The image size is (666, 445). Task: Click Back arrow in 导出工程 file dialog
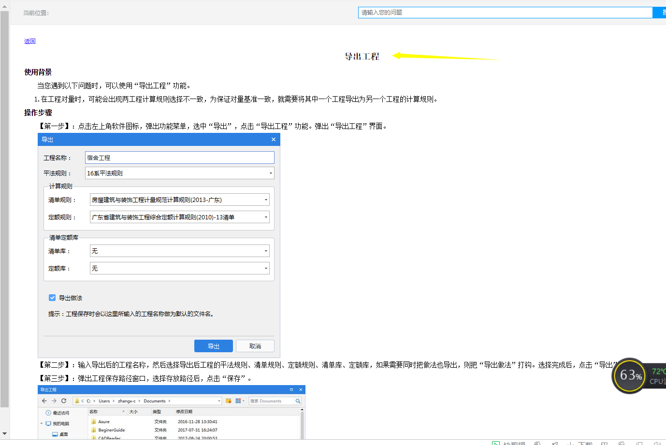[44, 401]
